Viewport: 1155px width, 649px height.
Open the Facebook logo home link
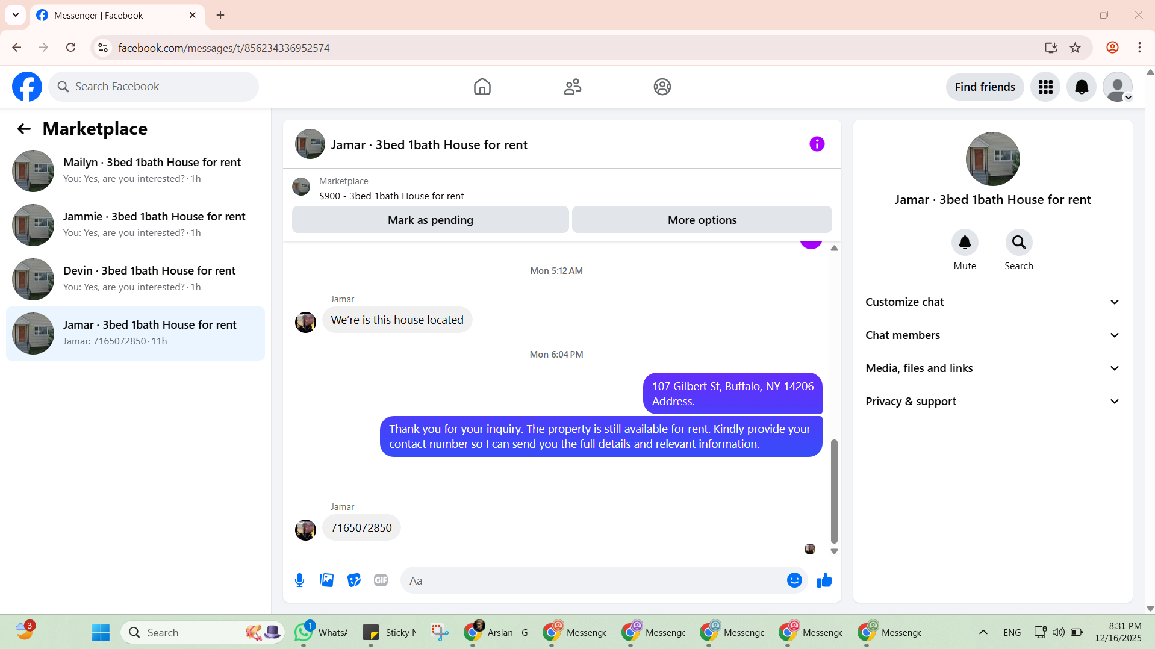pos(27,87)
